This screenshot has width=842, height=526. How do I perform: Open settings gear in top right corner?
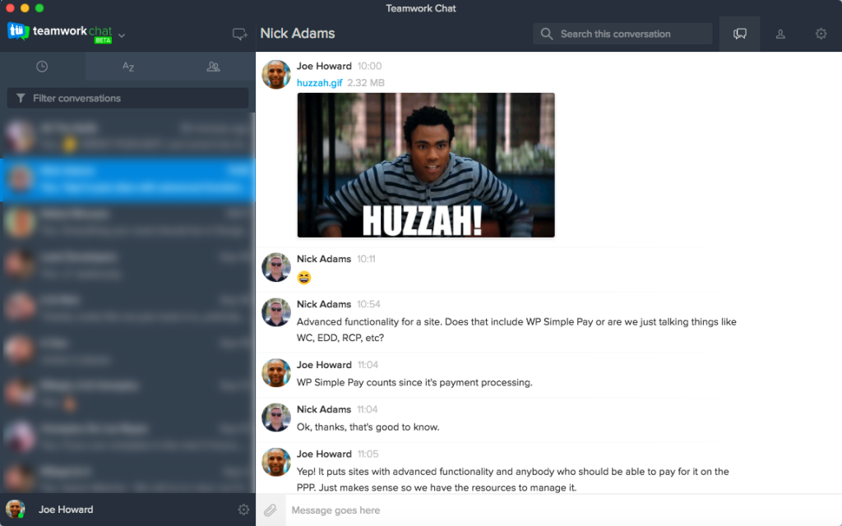821,34
